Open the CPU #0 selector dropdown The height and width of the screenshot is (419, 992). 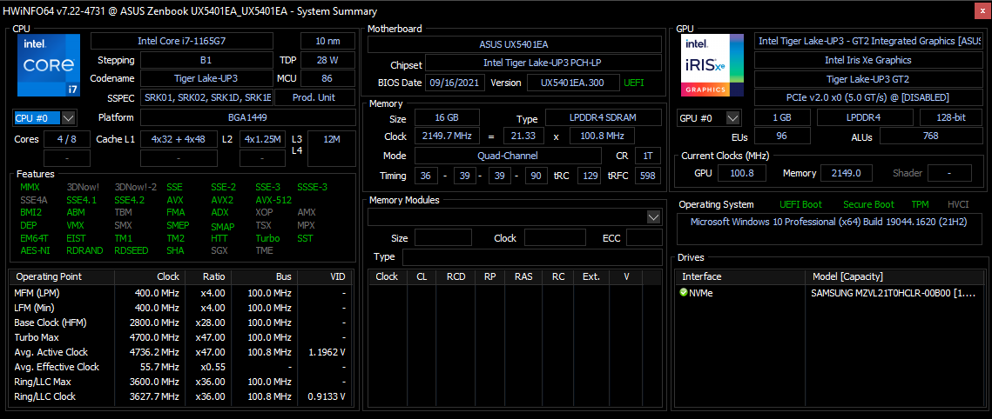[69, 118]
